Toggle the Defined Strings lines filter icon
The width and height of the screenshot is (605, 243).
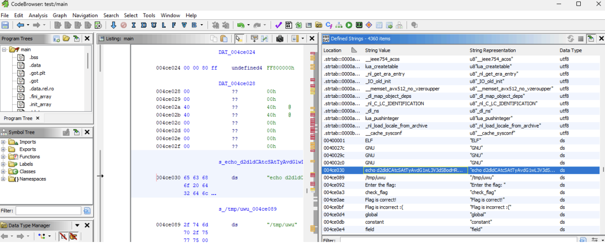(581, 38)
